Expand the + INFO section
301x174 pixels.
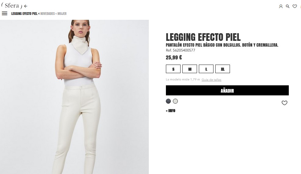coord(171,111)
